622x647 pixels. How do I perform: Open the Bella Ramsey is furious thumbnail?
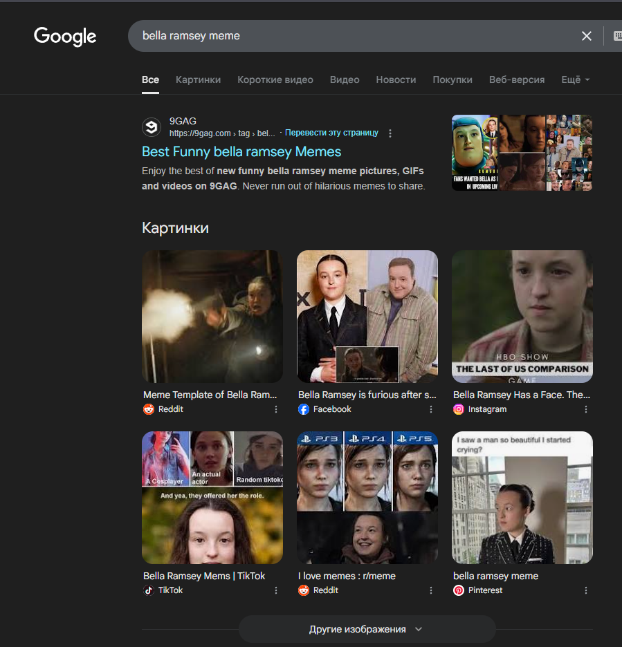[x=367, y=317]
